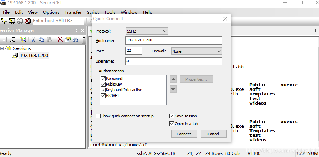Maximize the SecureCRT window
The height and width of the screenshot is (157, 319).
[x=301, y=2]
